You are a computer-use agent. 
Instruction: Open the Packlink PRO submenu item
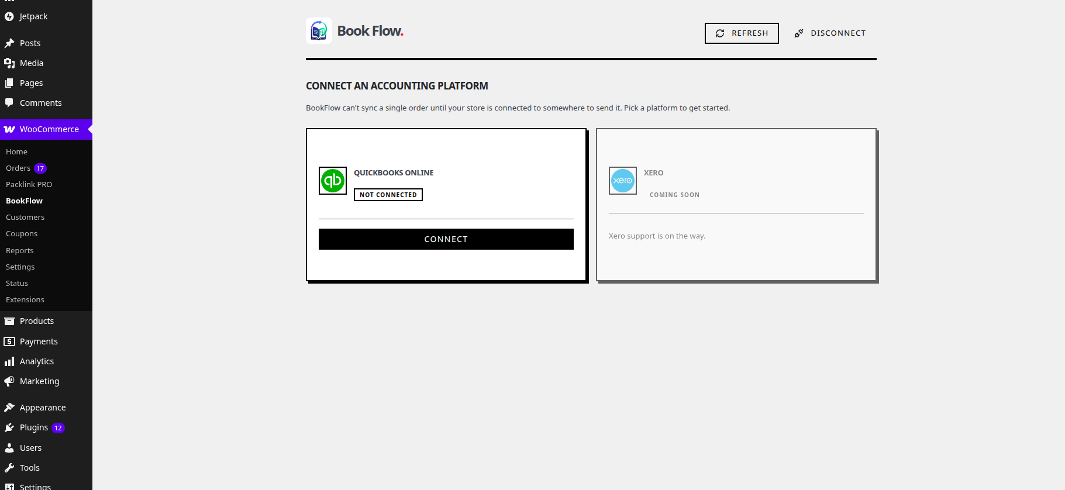[29, 185]
